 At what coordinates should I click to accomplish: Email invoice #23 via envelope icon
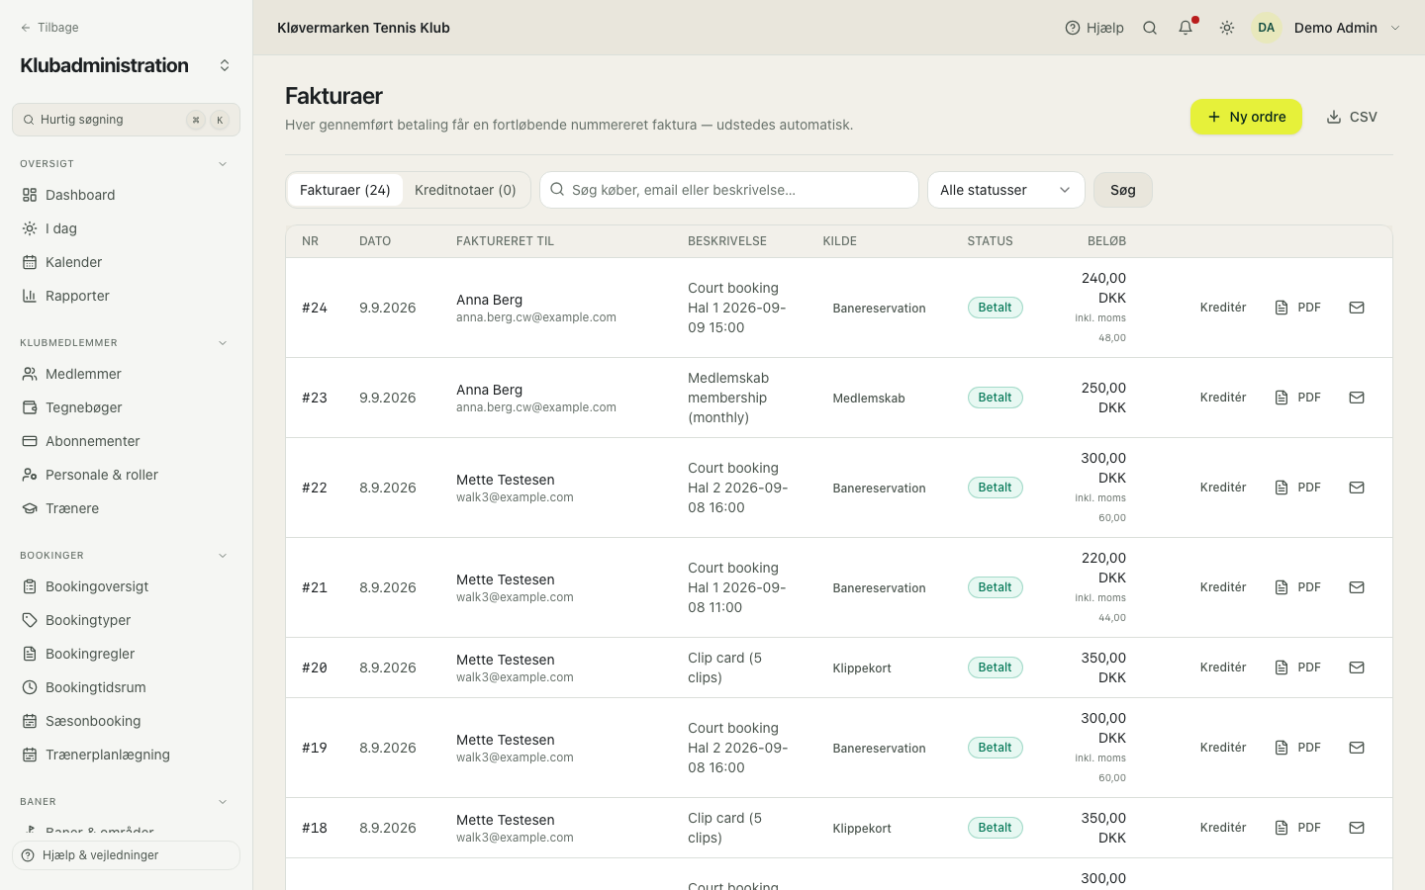click(1357, 398)
